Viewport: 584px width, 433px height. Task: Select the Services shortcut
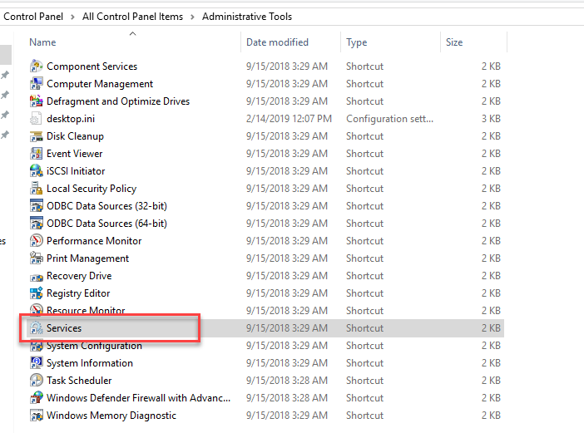[x=64, y=328]
